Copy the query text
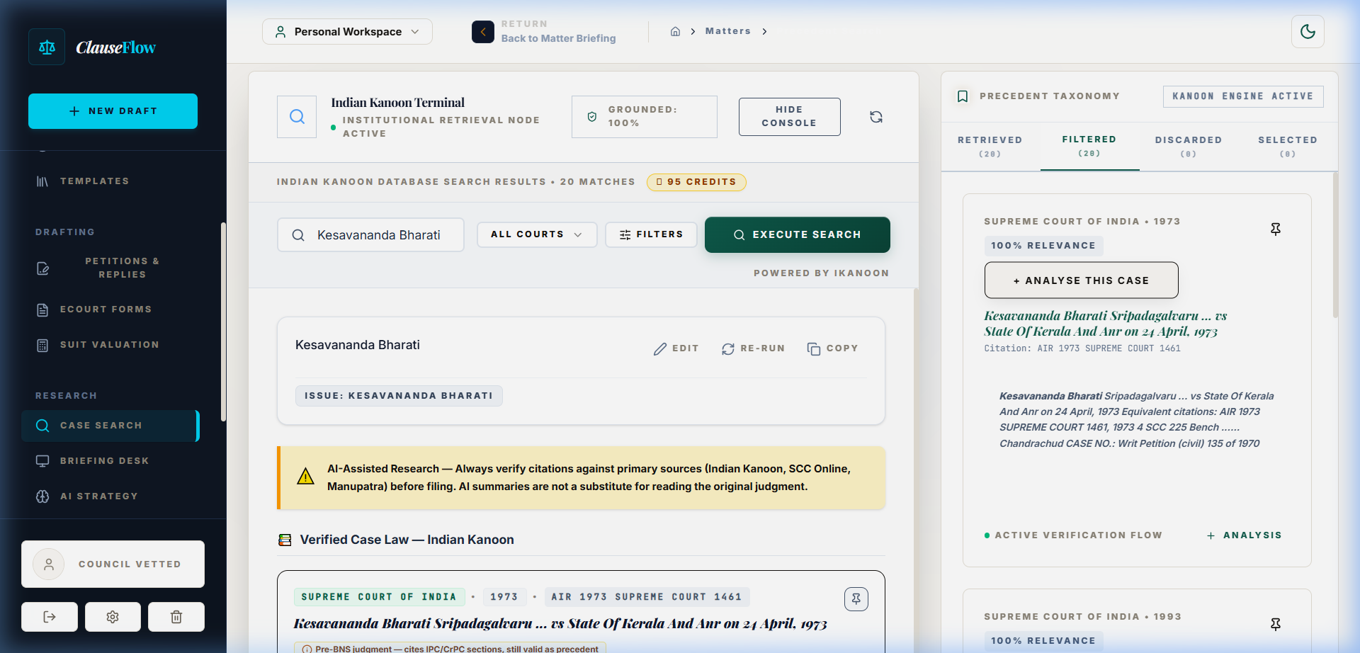Viewport: 1360px width, 653px height. (x=832, y=348)
